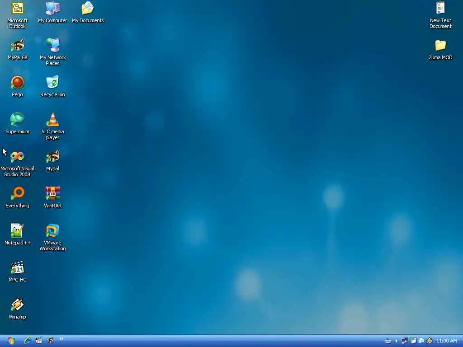Launch Mypal from Quick Launch bar
This screenshot has width=463, height=347.
point(51,340)
